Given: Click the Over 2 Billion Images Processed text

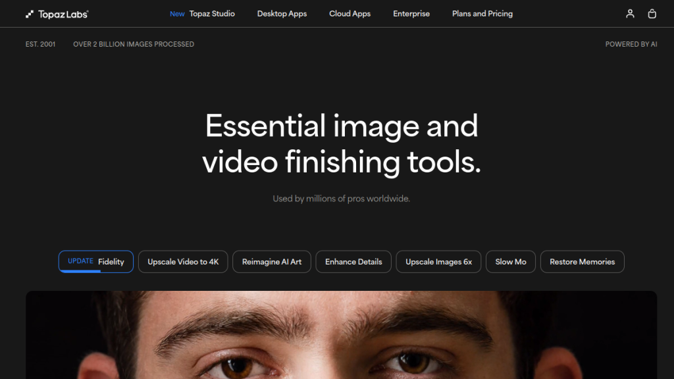Looking at the screenshot, I should [134, 44].
